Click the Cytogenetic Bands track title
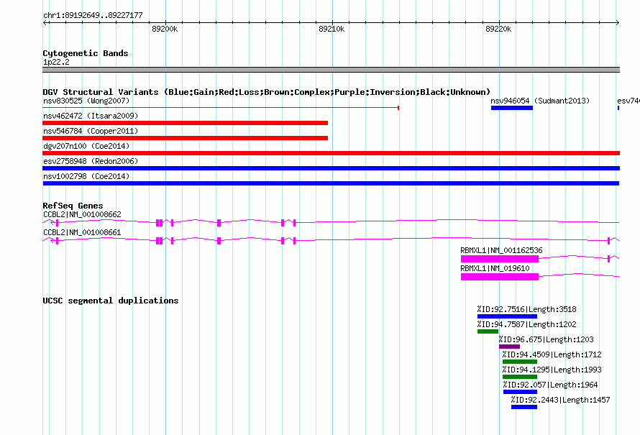Screen dimensions: 640x435 86,53
